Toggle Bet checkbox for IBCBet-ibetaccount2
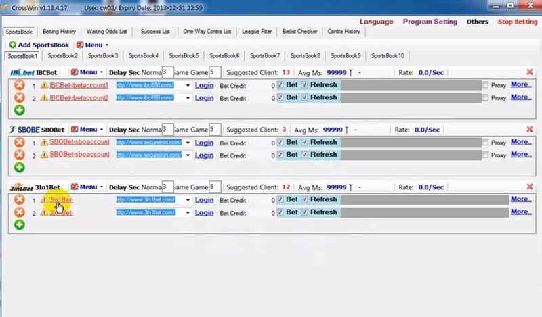 [280, 97]
